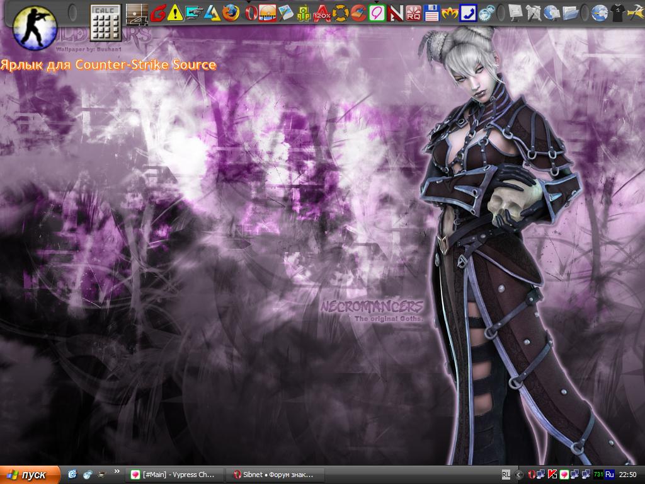Open the GTA 4 icon in the dock

coord(137,14)
